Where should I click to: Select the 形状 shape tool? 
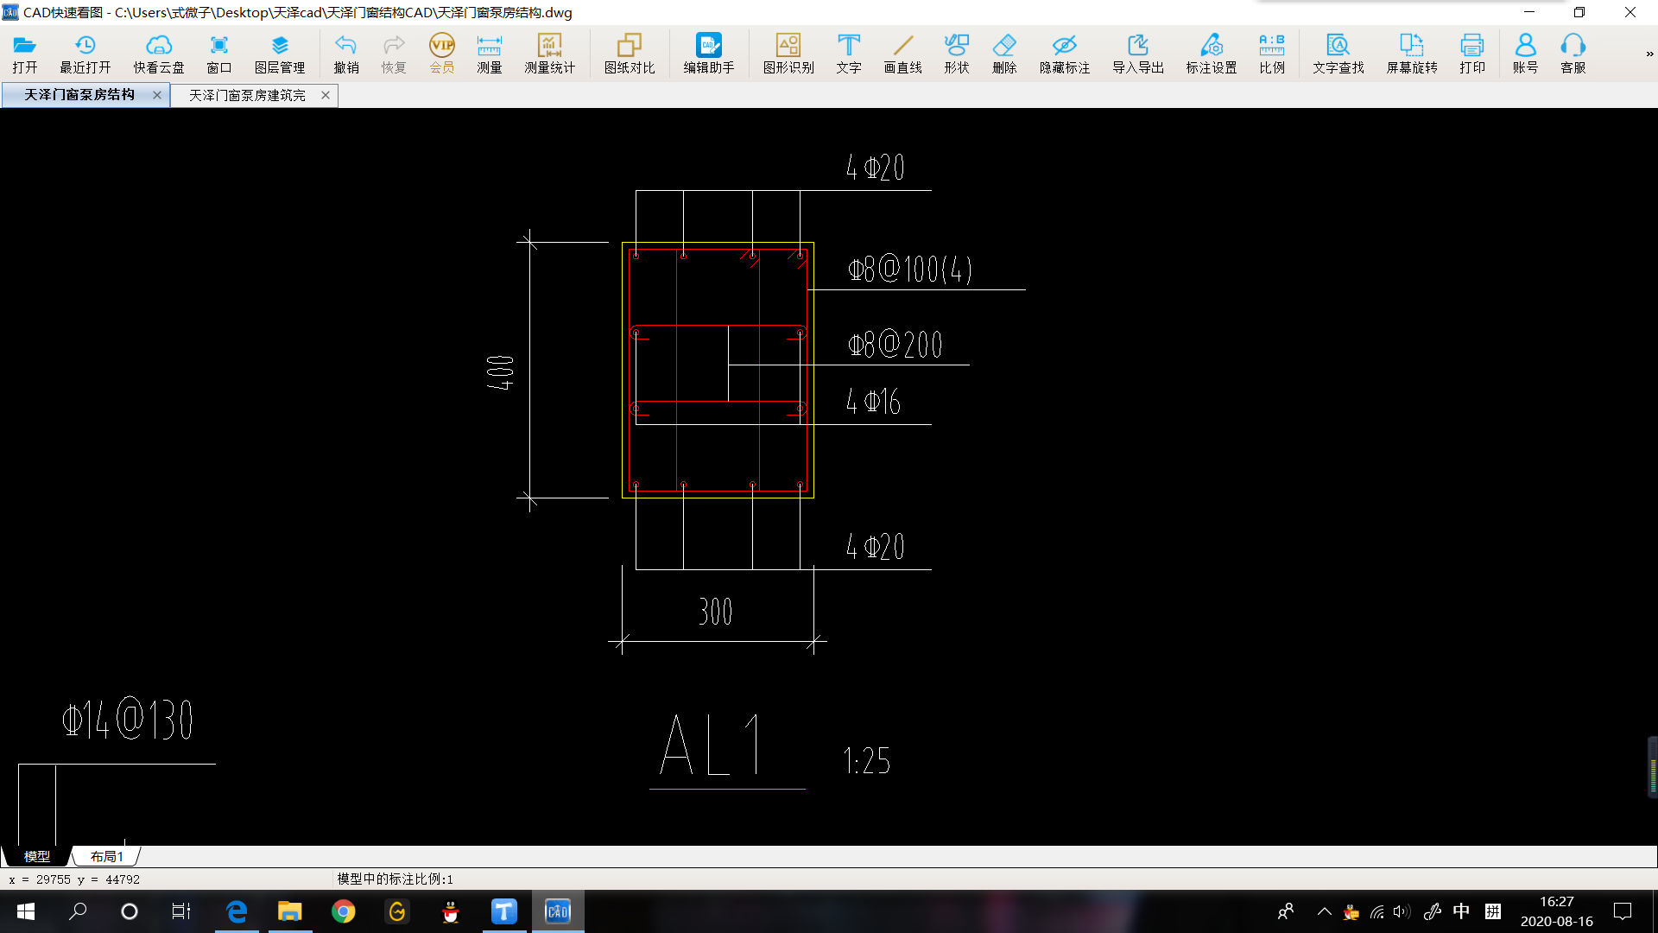957,53
